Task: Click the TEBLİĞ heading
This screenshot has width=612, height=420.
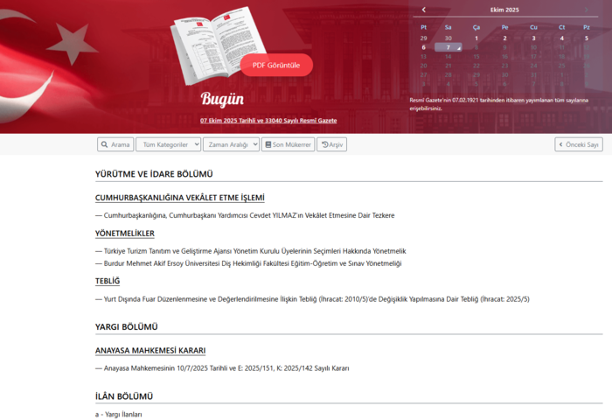Action: tap(108, 281)
